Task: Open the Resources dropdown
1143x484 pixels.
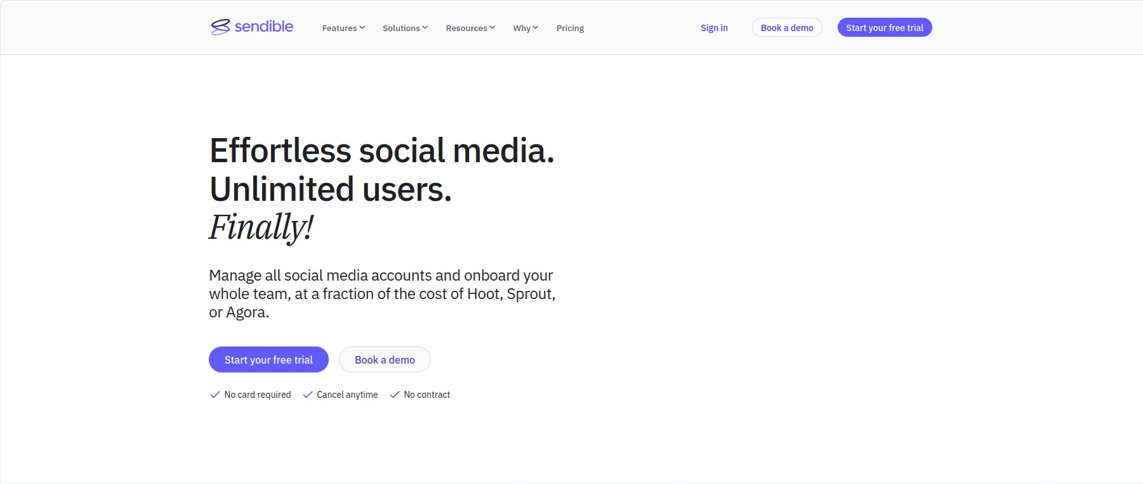Action: point(470,28)
